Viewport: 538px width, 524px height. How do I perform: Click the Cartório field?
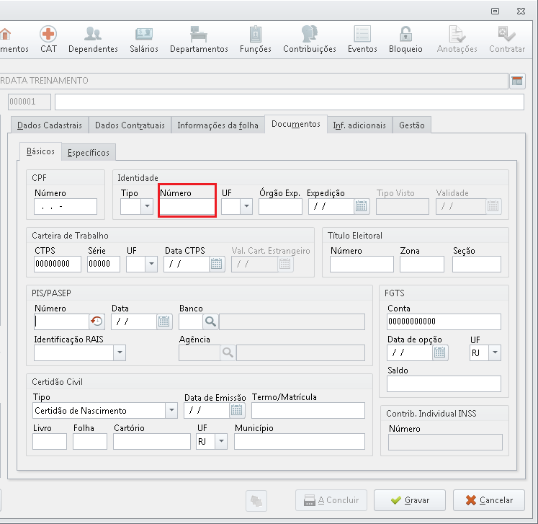click(x=152, y=441)
